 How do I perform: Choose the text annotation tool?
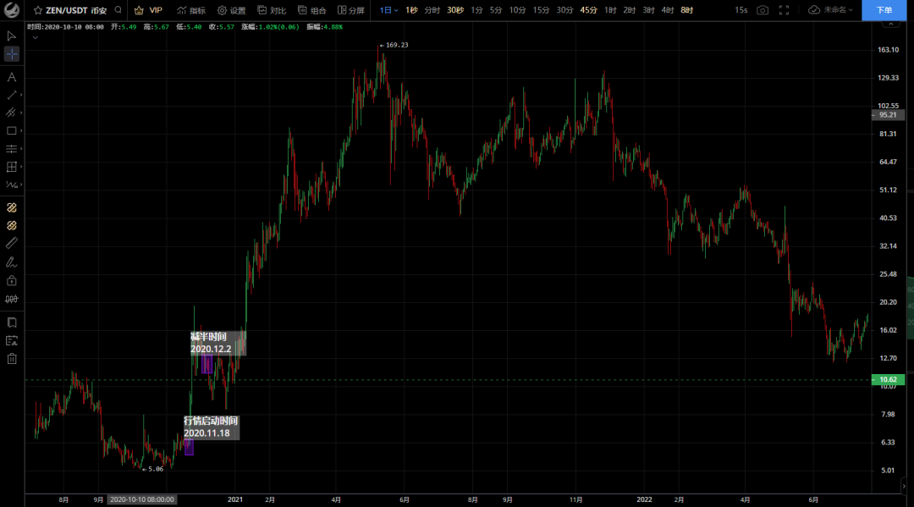(12, 77)
